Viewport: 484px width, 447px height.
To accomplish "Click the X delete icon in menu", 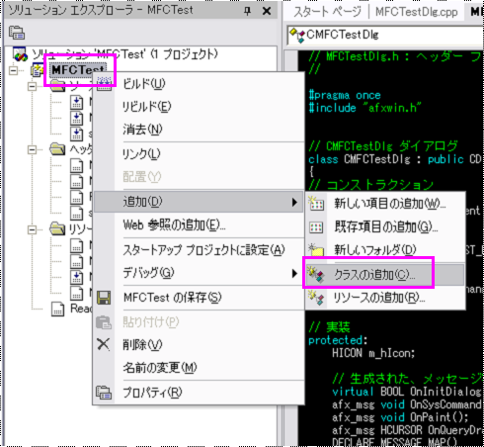I will click(x=104, y=344).
